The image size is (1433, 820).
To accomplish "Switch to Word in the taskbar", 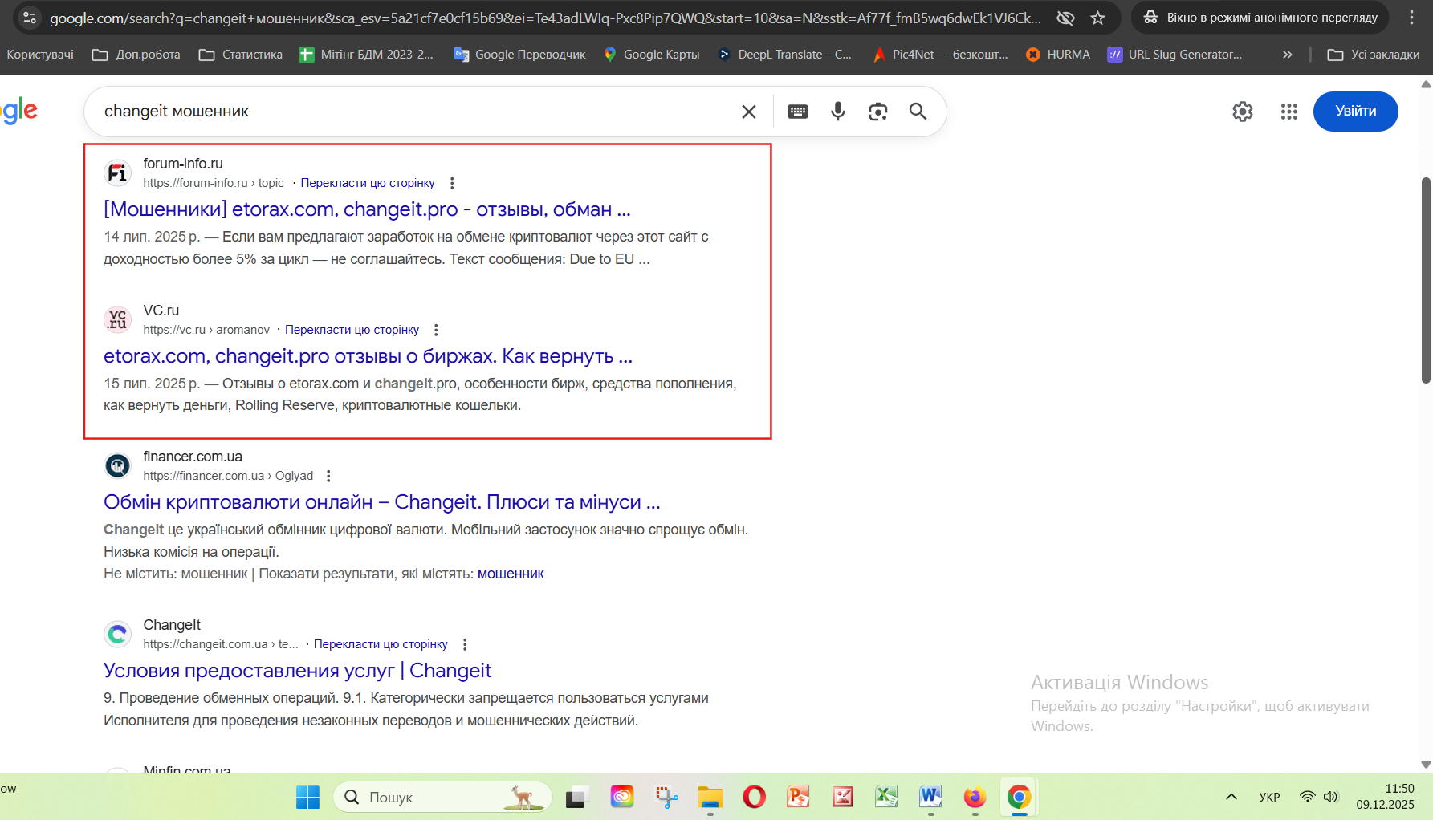I will pos(930,797).
